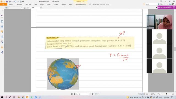Open the document tab list dropdown arrow
The width and height of the screenshot is (176, 99).
click(x=156, y=7)
